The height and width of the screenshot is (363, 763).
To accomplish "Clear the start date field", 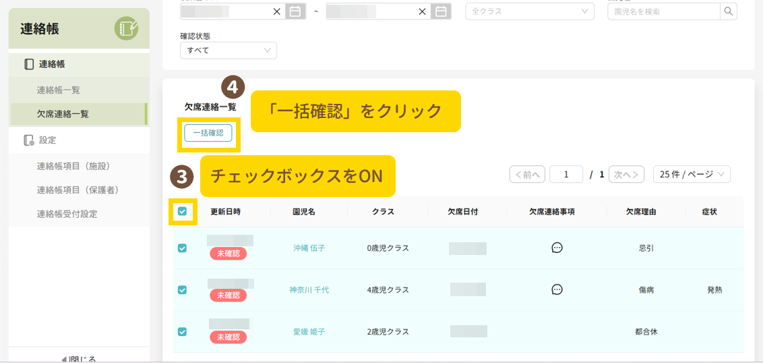I will tap(277, 11).
